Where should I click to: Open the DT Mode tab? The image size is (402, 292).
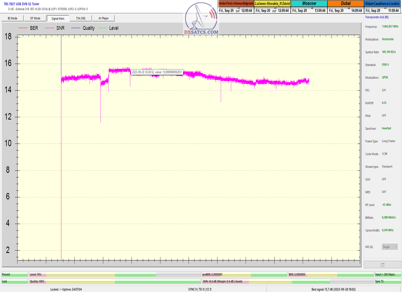point(35,18)
